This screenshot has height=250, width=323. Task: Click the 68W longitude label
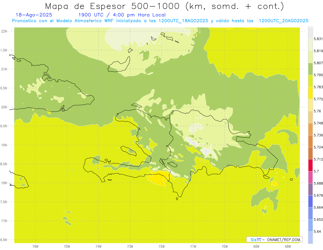[x=287, y=246]
